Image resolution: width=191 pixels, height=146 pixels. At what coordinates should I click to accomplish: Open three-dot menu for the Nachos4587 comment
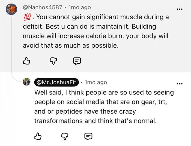tap(180, 9)
